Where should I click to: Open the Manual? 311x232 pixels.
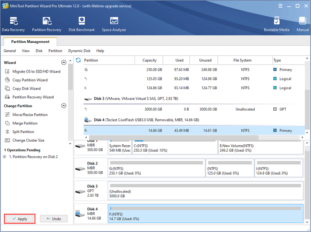(x=302, y=24)
